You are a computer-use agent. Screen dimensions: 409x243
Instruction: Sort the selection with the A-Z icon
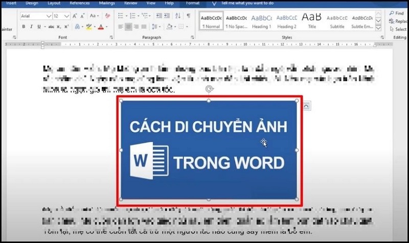pos(178,16)
